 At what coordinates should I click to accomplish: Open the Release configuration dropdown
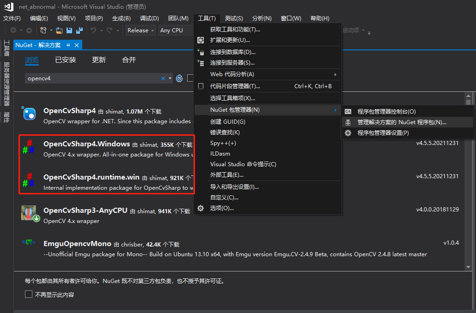click(x=140, y=30)
